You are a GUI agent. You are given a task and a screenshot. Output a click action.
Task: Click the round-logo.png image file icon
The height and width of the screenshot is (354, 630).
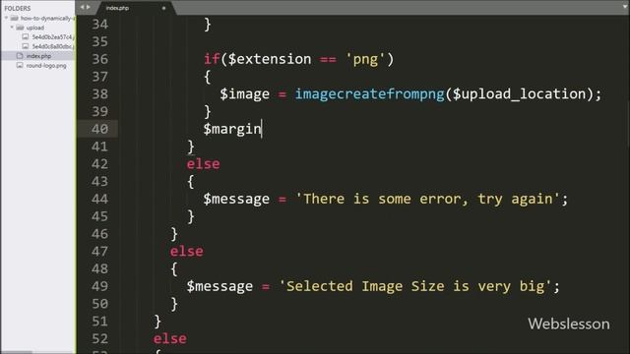click(x=20, y=65)
